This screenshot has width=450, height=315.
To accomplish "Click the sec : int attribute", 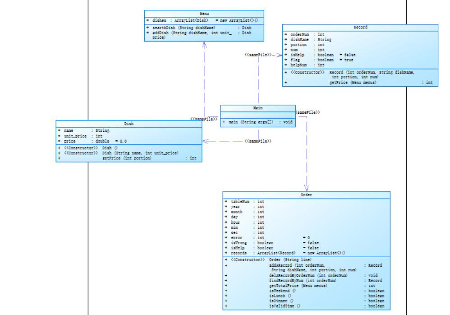I will 244,233.
